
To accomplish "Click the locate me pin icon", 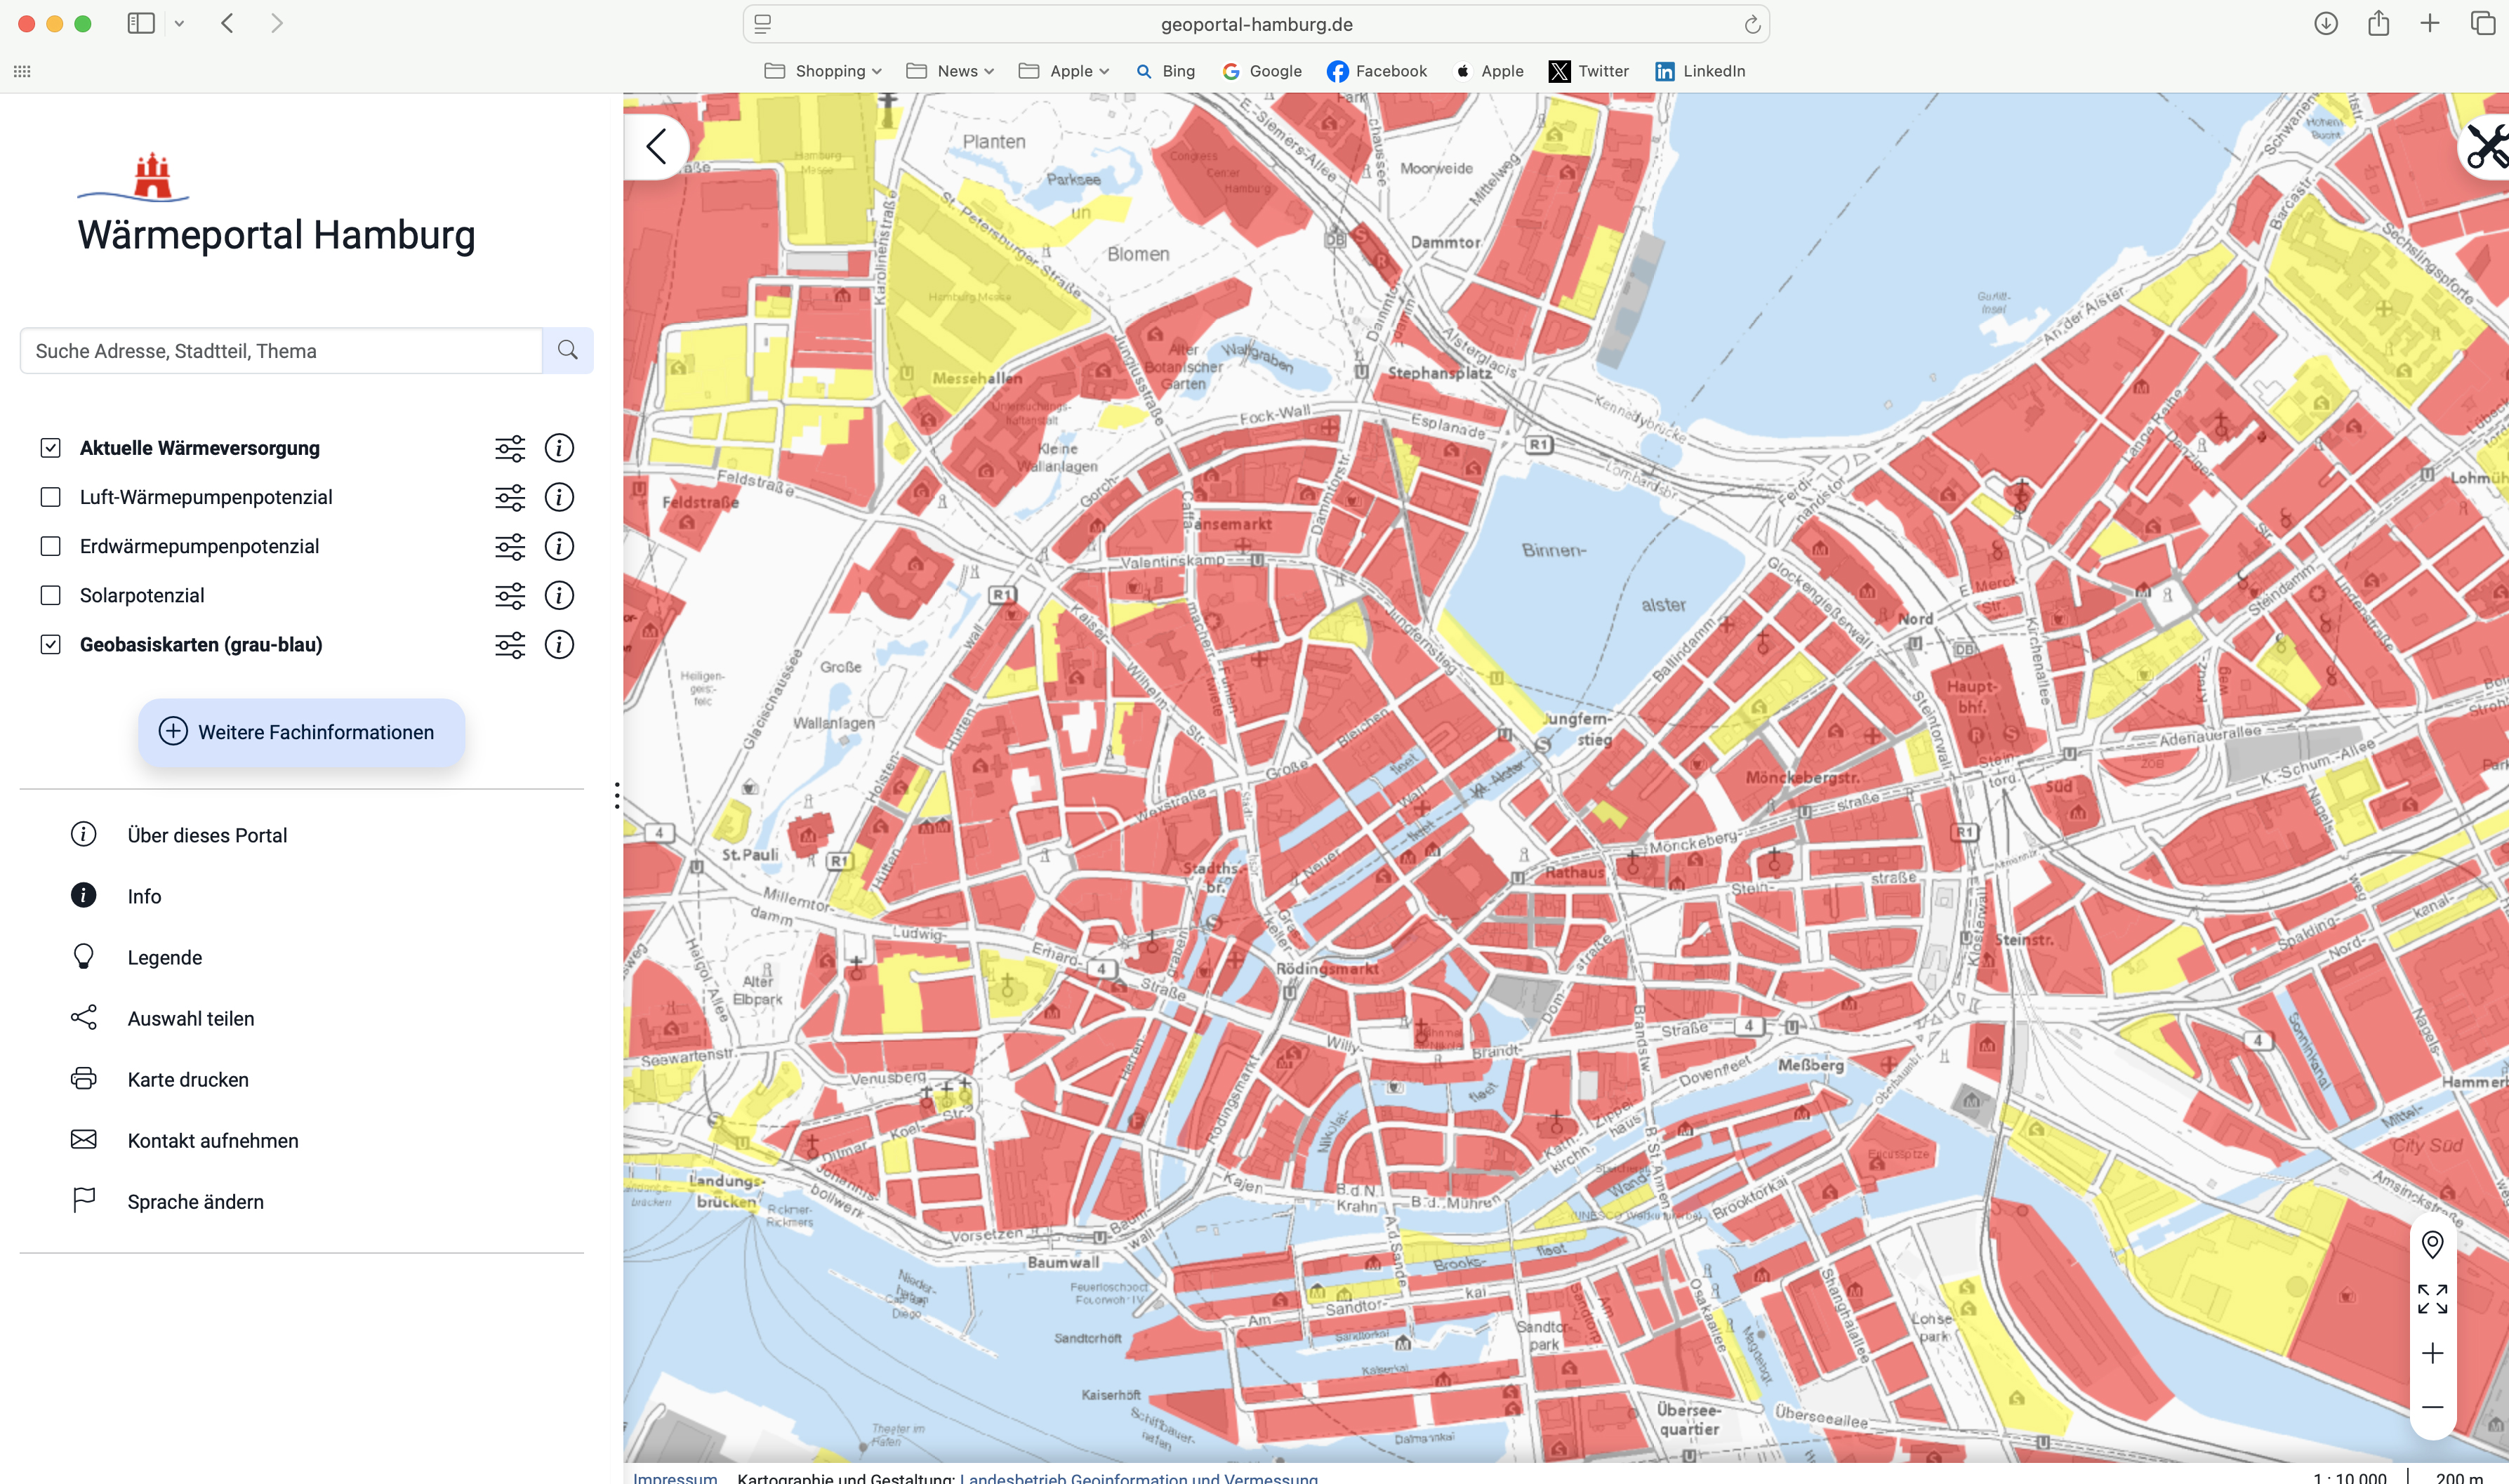I will point(2432,1245).
